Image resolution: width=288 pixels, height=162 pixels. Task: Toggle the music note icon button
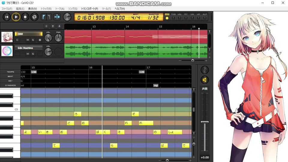205,70
